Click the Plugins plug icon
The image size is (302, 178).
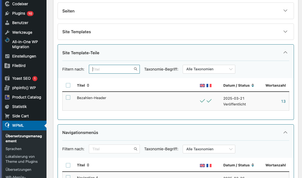(7, 13)
